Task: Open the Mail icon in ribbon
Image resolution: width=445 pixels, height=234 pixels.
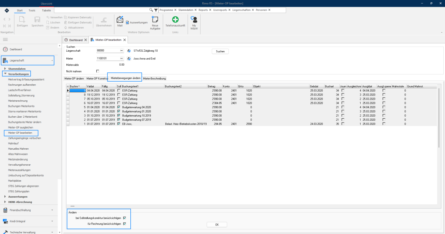Action: (x=120, y=21)
